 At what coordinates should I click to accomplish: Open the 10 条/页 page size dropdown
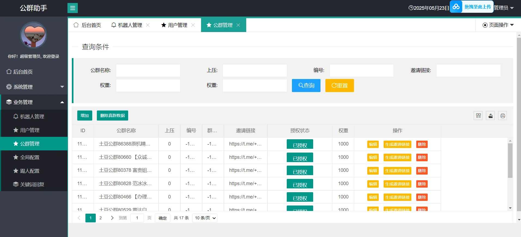[x=205, y=218]
